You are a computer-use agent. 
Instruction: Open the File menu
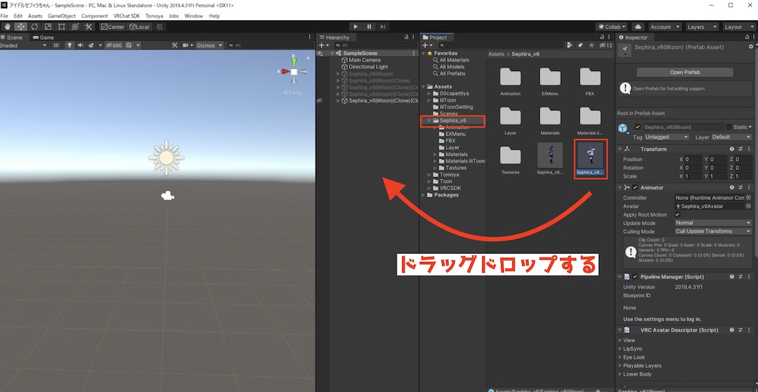4,16
